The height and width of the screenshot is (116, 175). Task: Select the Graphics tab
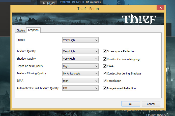(x=33, y=30)
